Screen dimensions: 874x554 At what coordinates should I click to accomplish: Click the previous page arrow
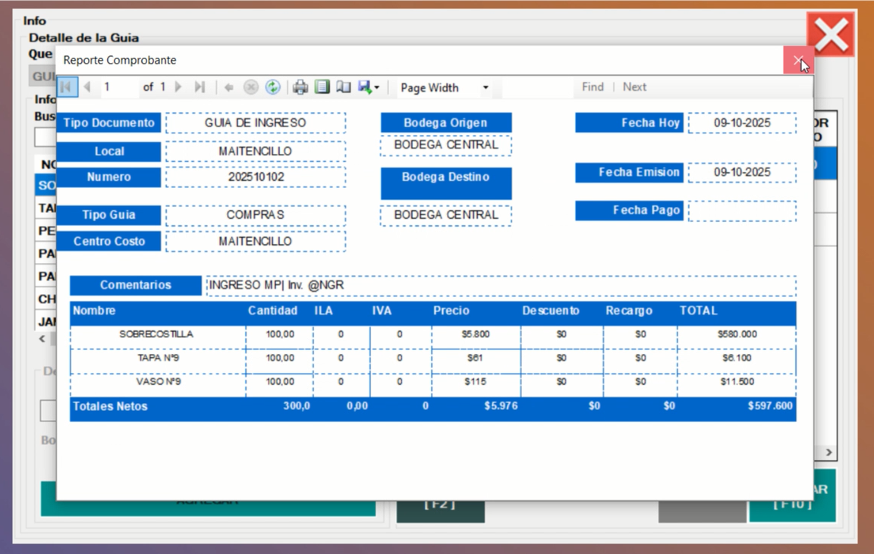coord(87,87)
